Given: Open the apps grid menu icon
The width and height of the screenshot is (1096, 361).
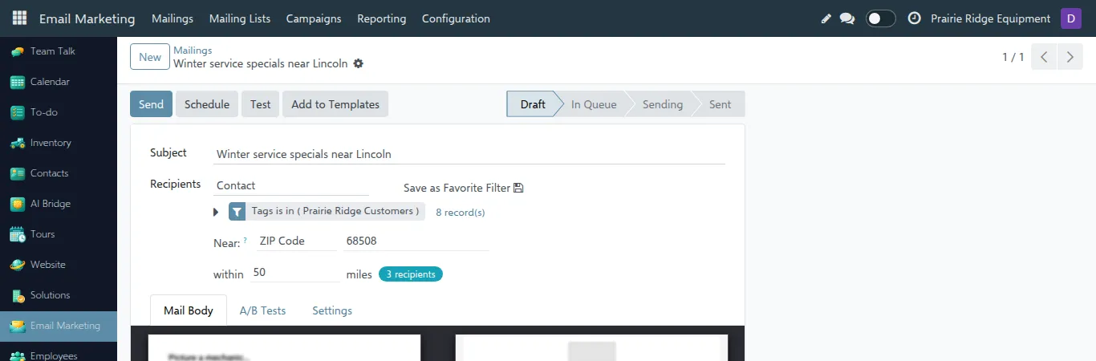Looking at the screenshot, I should point(19,18).
